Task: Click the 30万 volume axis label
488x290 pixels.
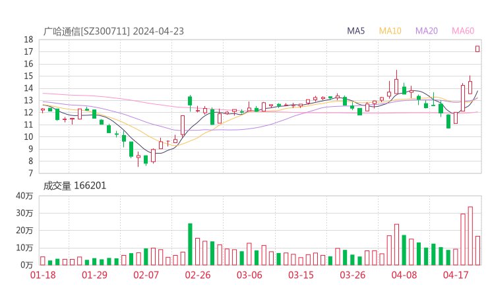Action: [24, 213]
